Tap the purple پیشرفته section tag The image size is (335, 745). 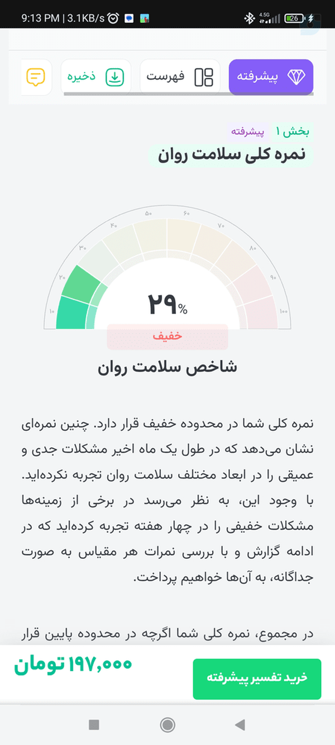pyautogui.click(x=248, y=132)
